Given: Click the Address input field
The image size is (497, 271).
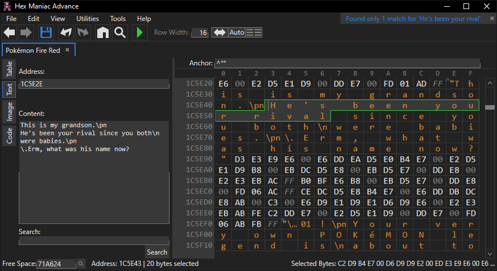Looking at the screenshot, I should point(94,84).
